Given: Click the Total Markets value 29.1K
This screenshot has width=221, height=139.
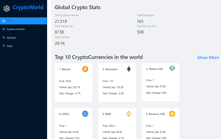Looking at the screenshot, I should pyautogui.click(x=60, y=43).
